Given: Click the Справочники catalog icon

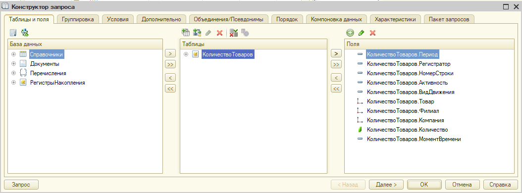Looking at the screenshot, I should [x=23, y=54].
